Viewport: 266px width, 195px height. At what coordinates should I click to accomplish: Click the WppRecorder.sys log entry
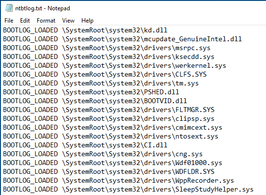pos(119,181)
